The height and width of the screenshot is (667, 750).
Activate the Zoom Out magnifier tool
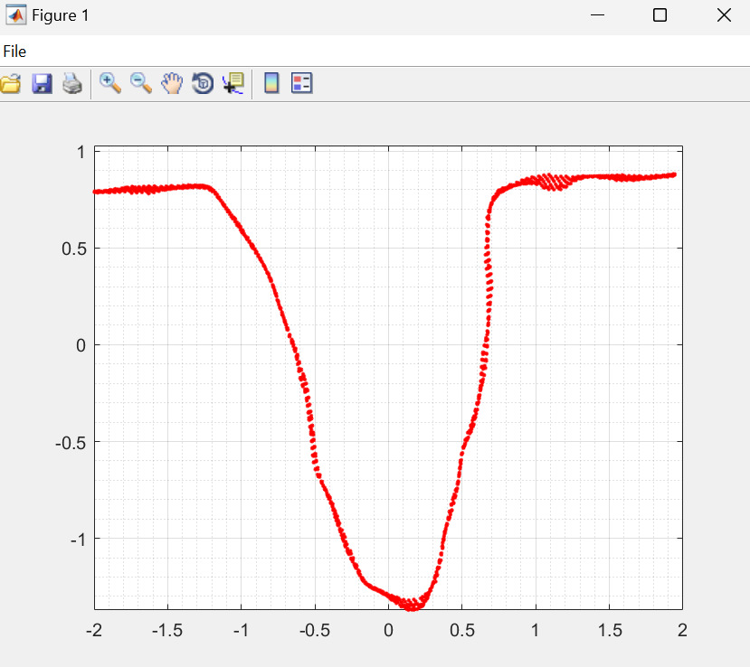[x=141, y=84]
